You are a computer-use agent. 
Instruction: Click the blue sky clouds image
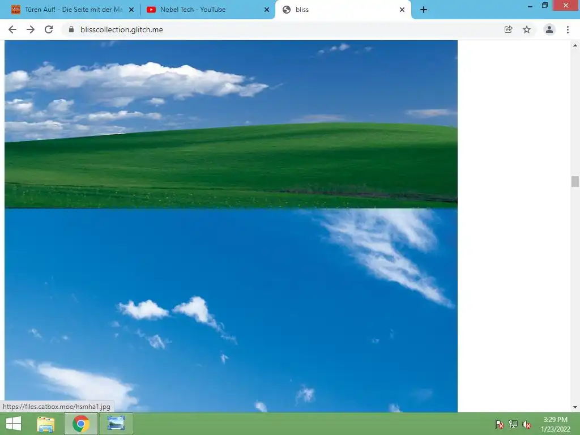tap(231, 310)
